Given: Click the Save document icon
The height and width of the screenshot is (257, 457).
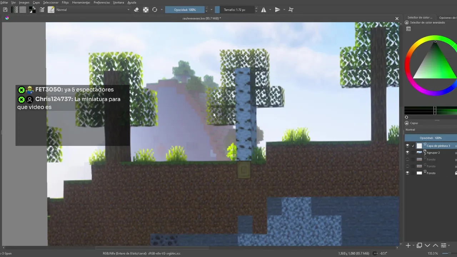Looking at the screenshot, I should [x=5, y=10].
